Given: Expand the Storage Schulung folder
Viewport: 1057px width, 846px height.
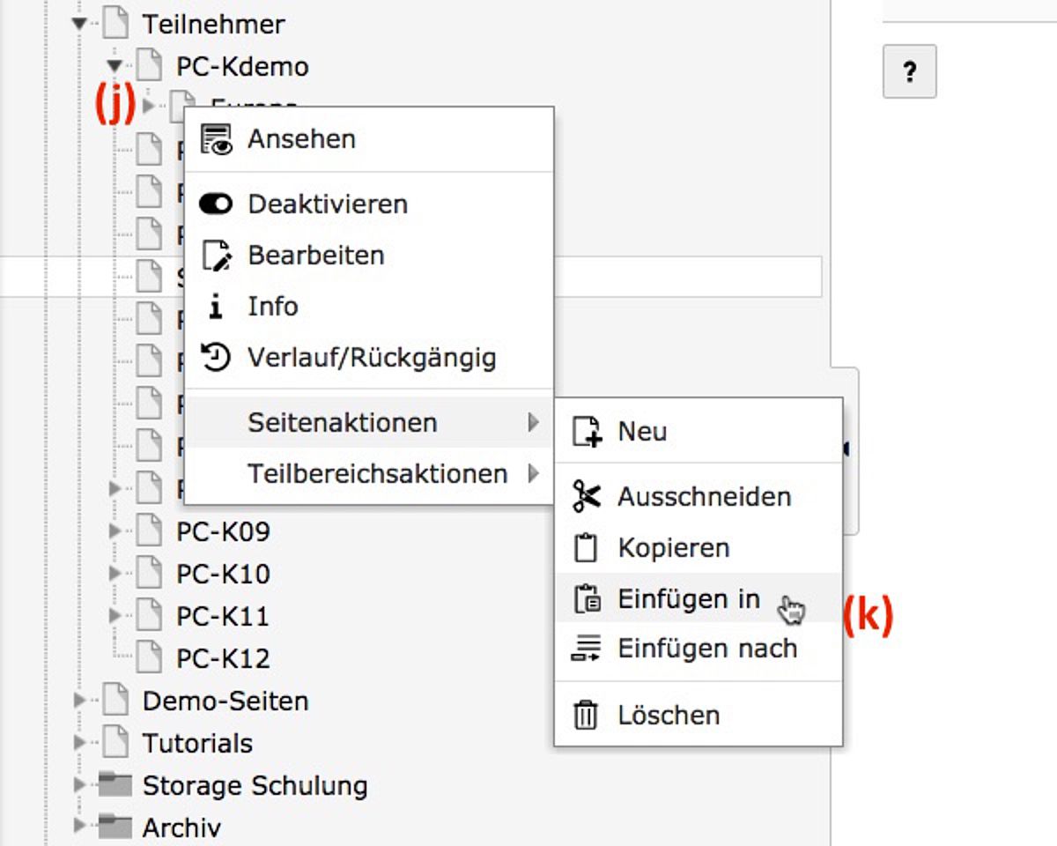Looking at the screenshot, I should coord(80,785).
